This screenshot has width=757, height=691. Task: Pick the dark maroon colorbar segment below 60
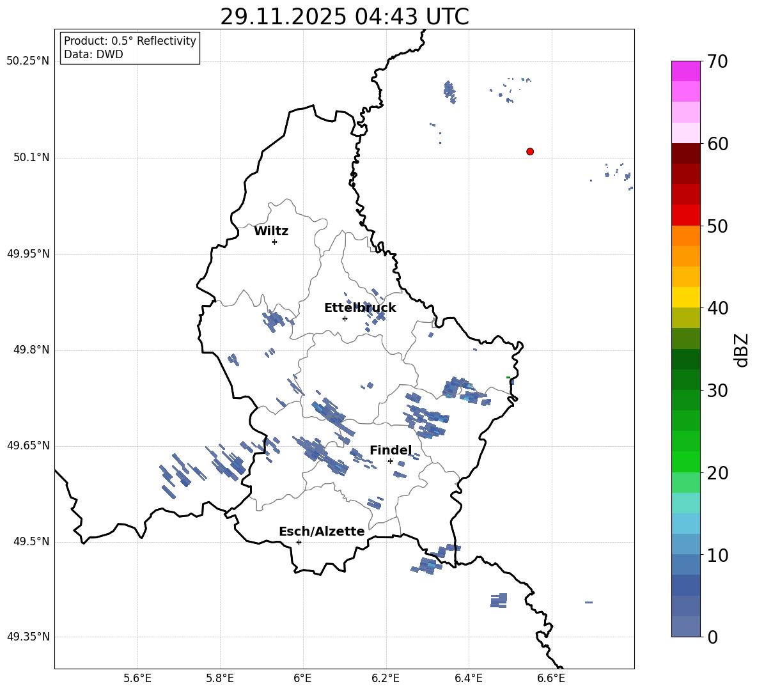pyautogui.click(x=686, y=153)
